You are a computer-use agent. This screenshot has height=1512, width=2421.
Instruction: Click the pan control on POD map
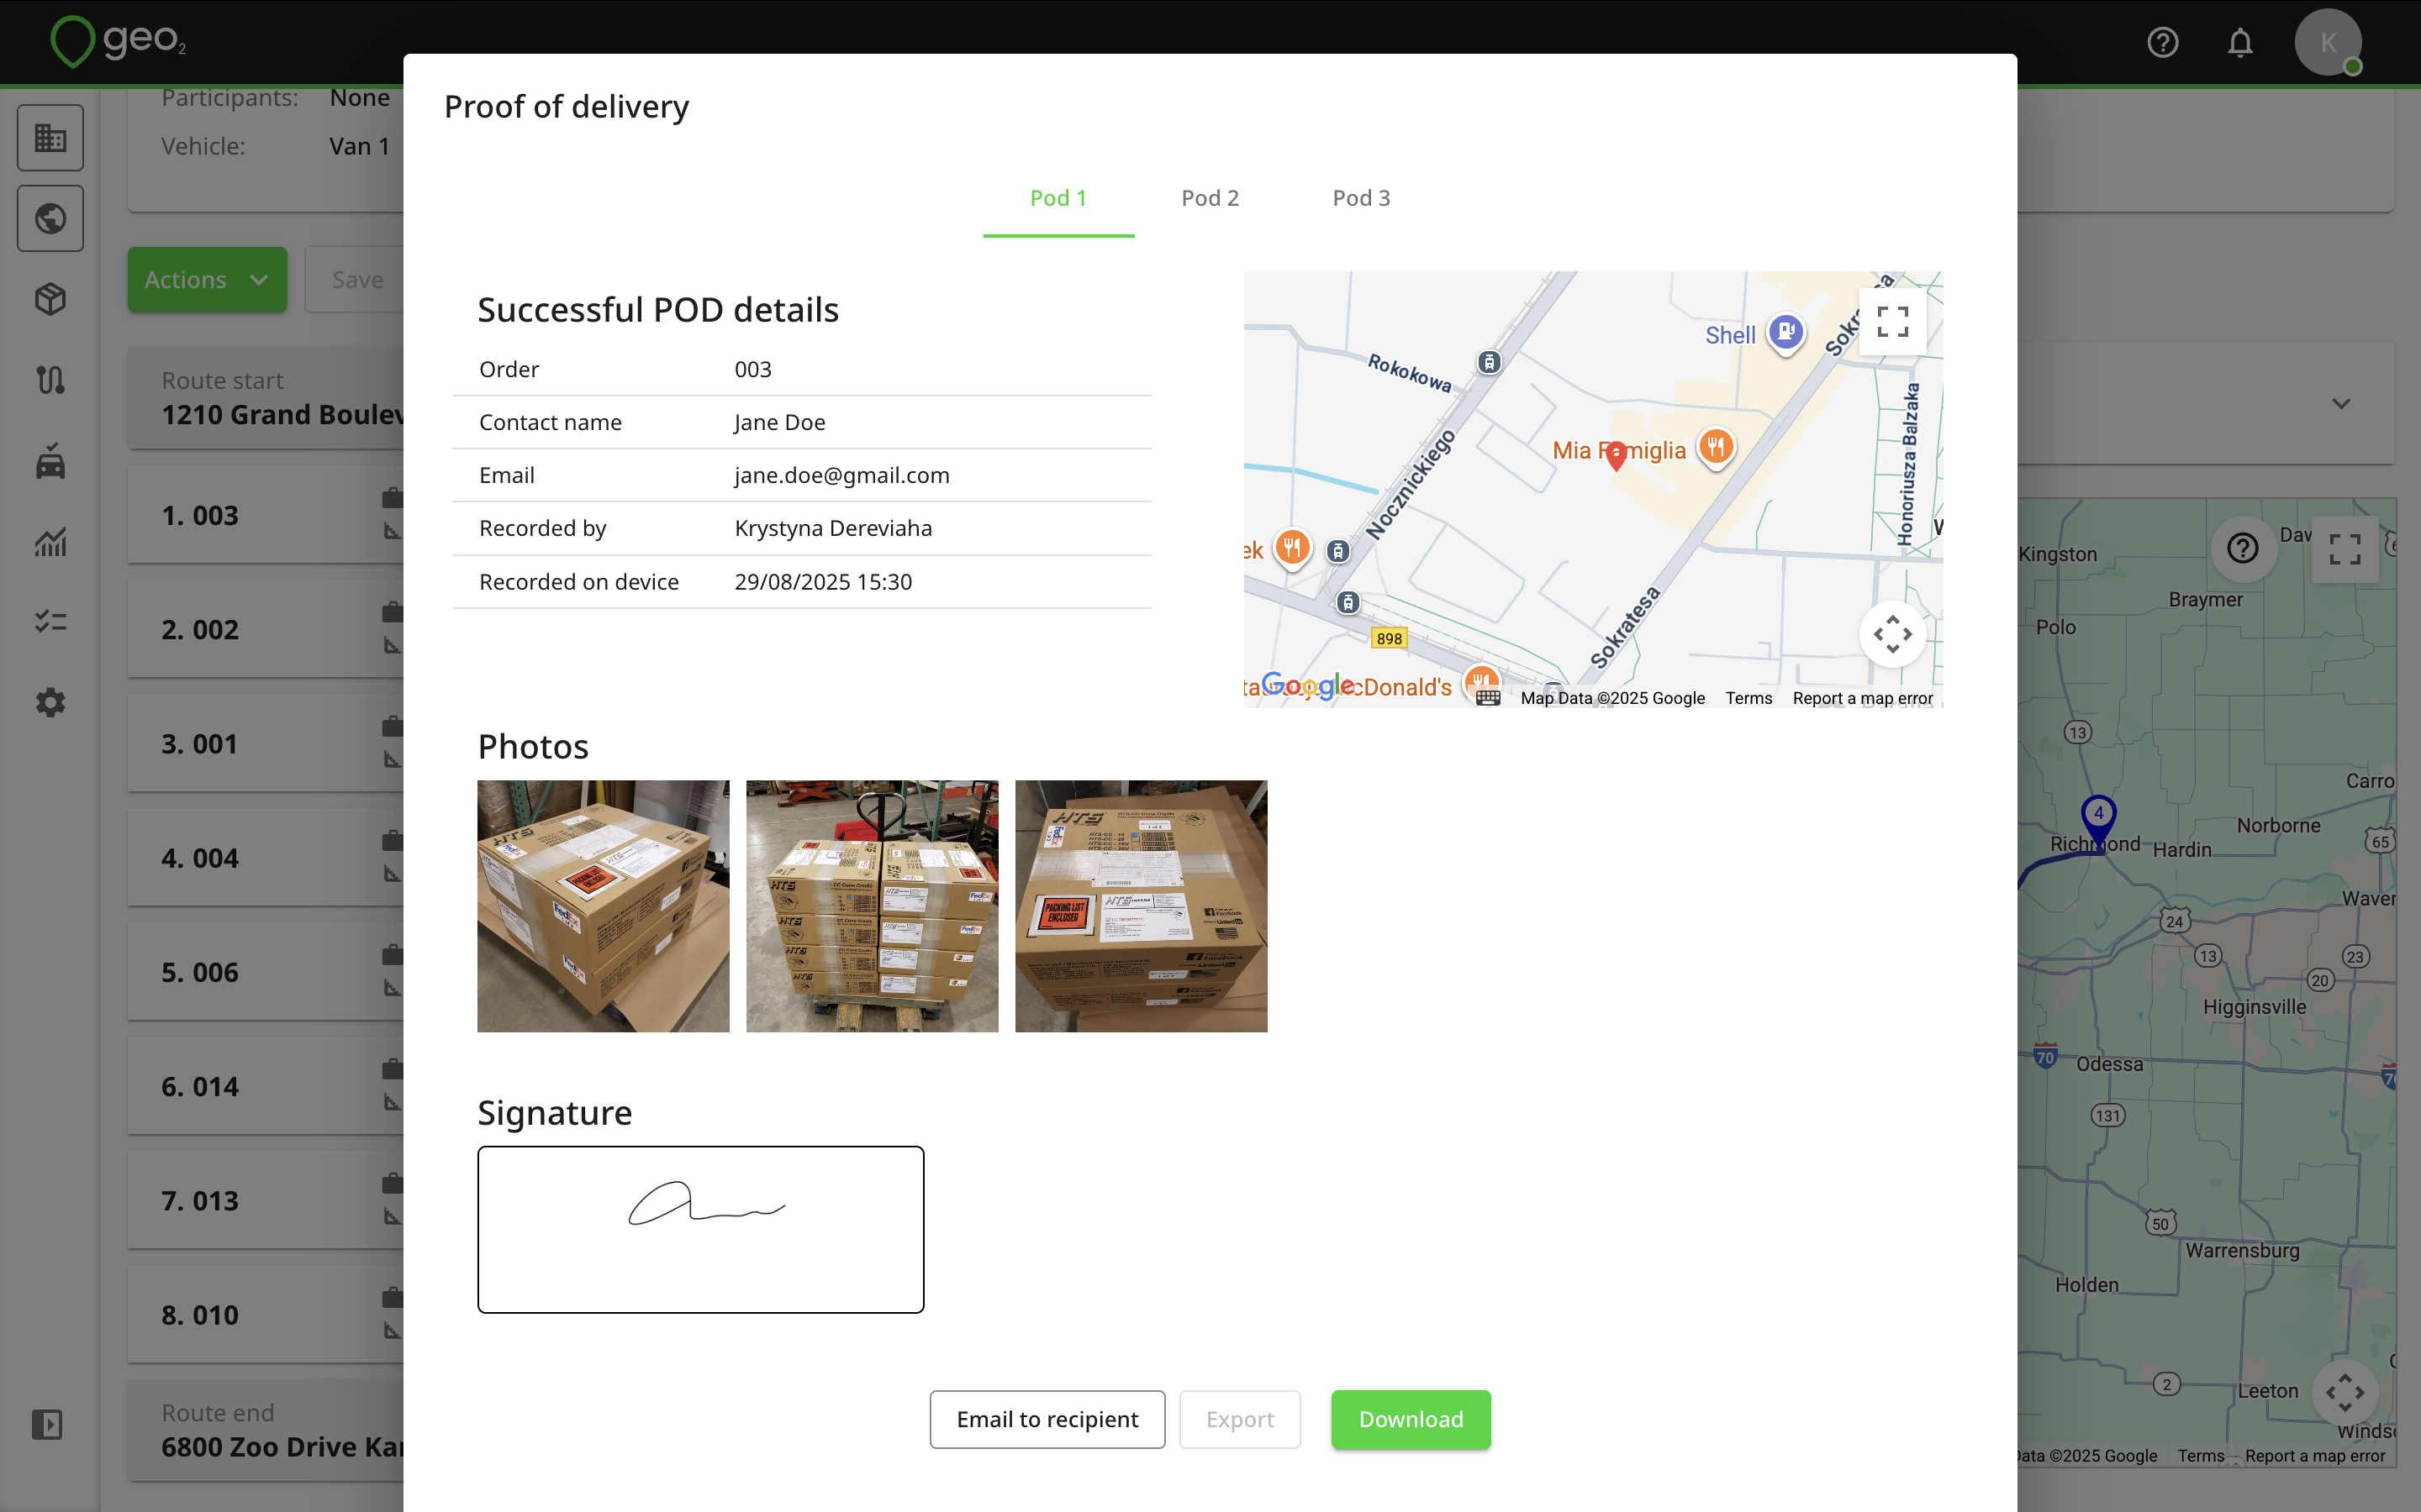1893,634
